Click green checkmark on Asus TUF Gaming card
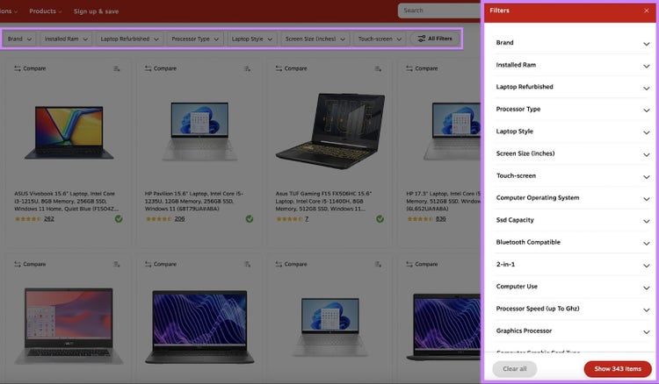The width and height of the screenshot is (659, 384). [380, 219]
